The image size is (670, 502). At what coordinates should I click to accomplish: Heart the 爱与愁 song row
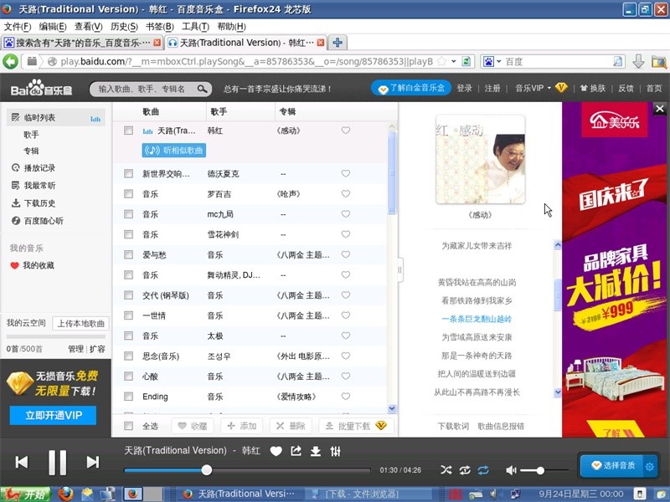click(x=346, y=254)
